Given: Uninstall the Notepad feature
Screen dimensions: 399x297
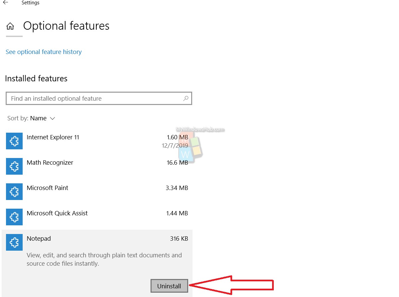Looking at the screenshot, I should (169, 286).
